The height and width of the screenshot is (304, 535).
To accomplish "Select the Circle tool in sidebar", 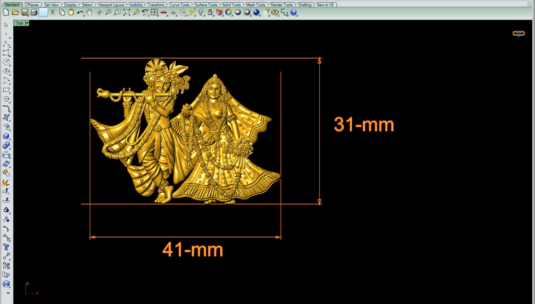I will click(x=6, y=62).
